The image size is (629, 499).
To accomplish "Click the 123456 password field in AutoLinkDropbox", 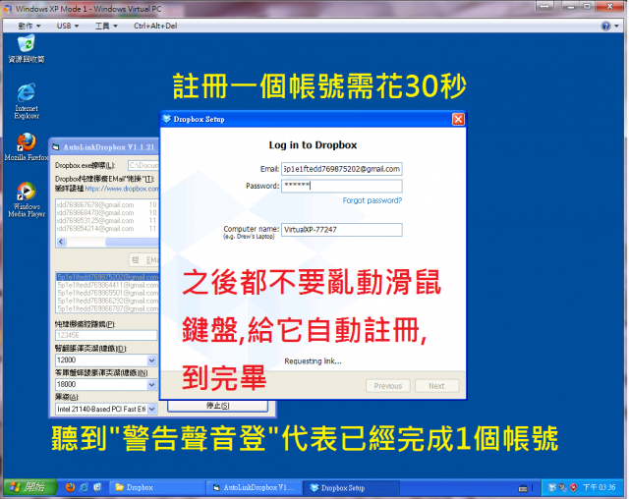I will coord(106,336).
